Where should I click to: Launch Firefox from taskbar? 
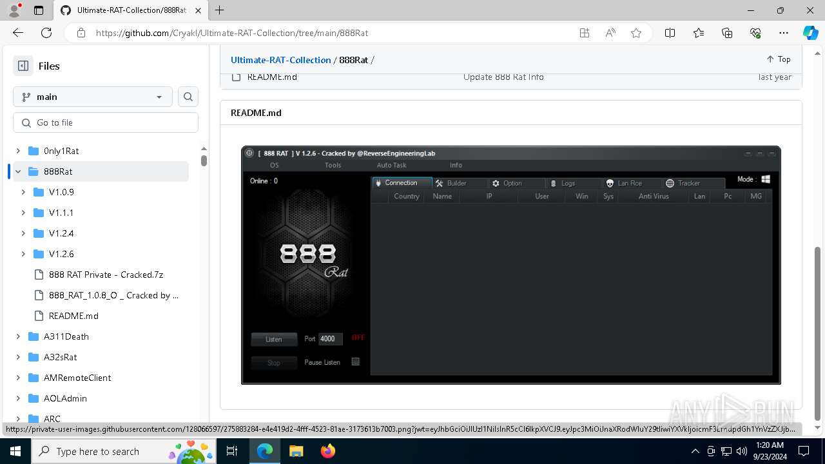327,451
